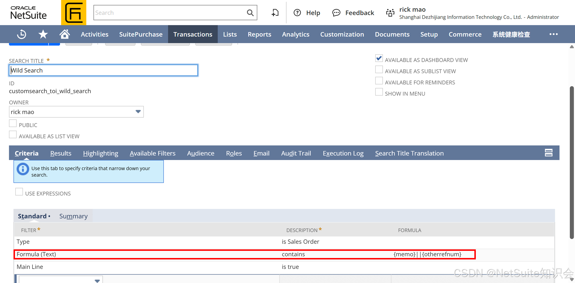Open the more menu ellipsis in navigation bar
Image resolution: width=575 pixels, height=283 pixels.
click(x=553, y=34)
